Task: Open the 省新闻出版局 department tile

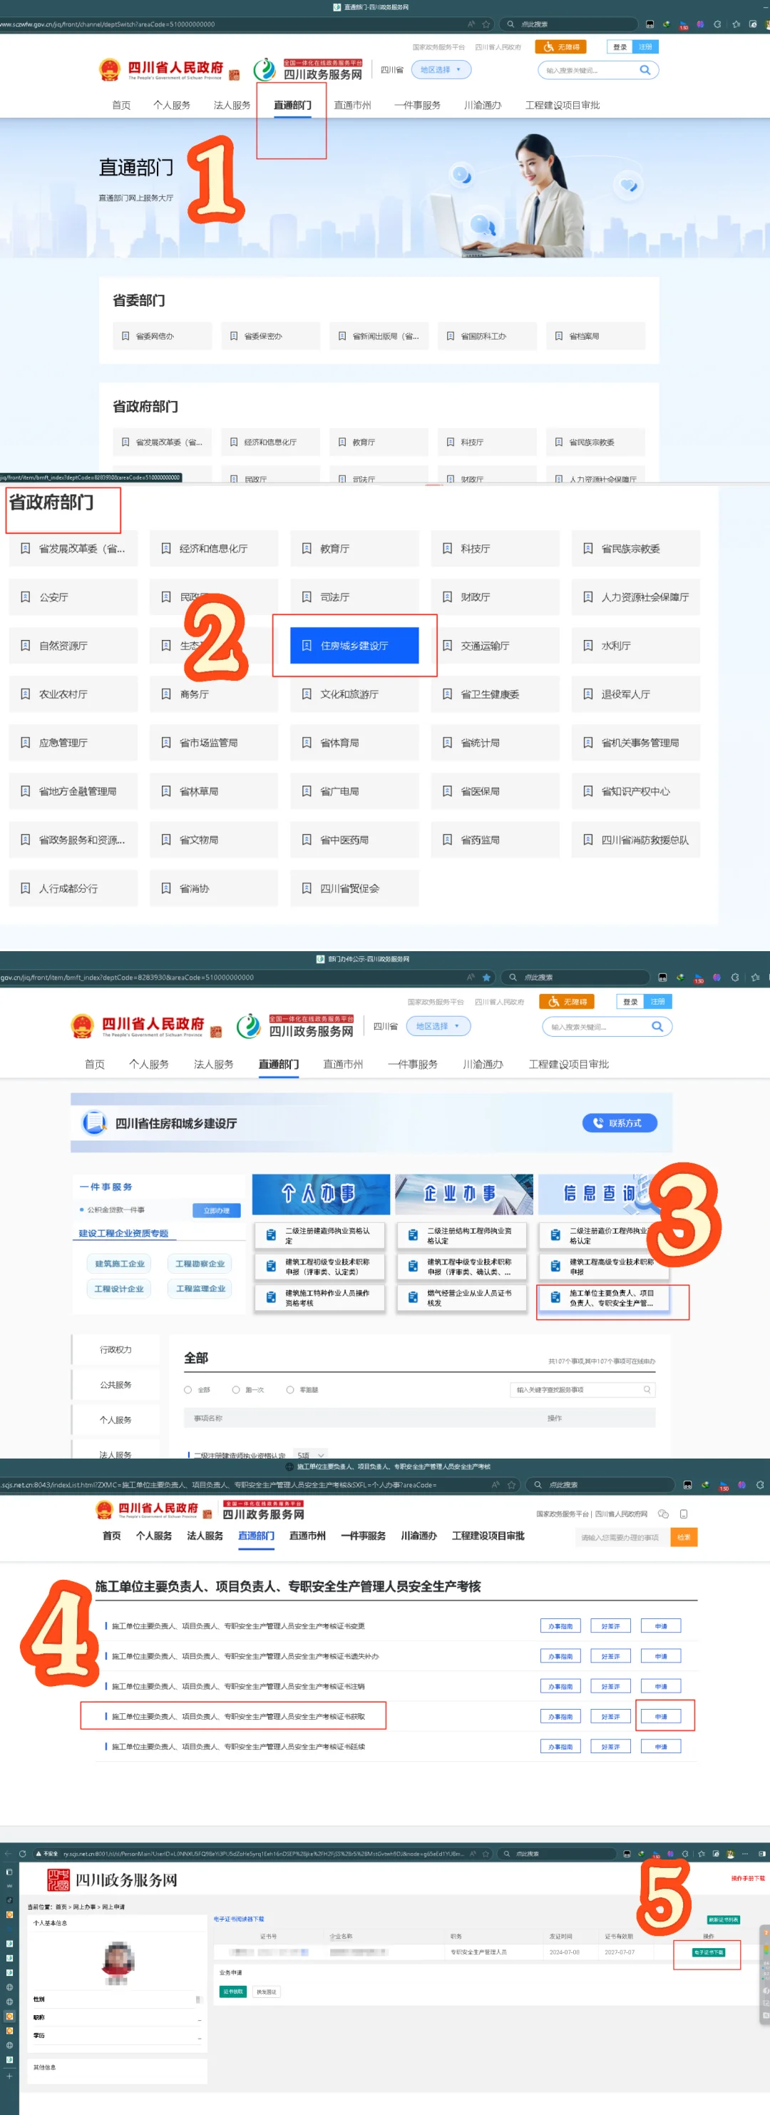Action: (378, 336)
